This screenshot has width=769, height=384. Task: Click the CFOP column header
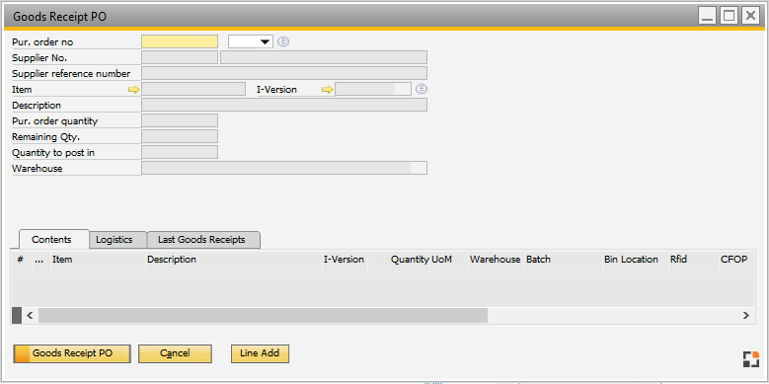[x=736, y=260]
